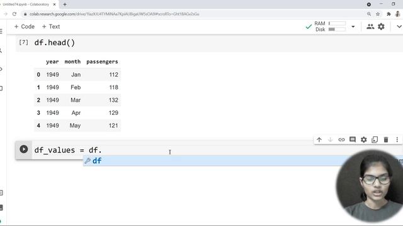
Task: Click passengers value 112
Action: pyautogui.click(x=113, y=75)
